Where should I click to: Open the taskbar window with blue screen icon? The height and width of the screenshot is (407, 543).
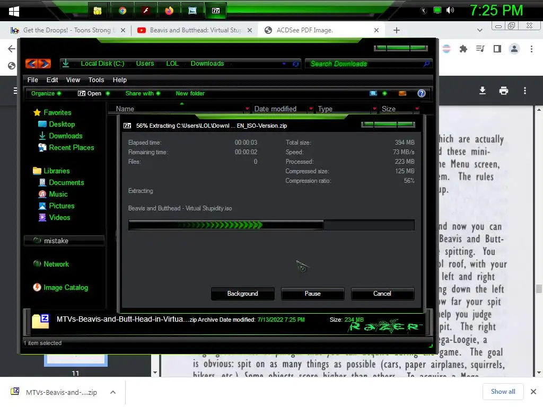192,11
